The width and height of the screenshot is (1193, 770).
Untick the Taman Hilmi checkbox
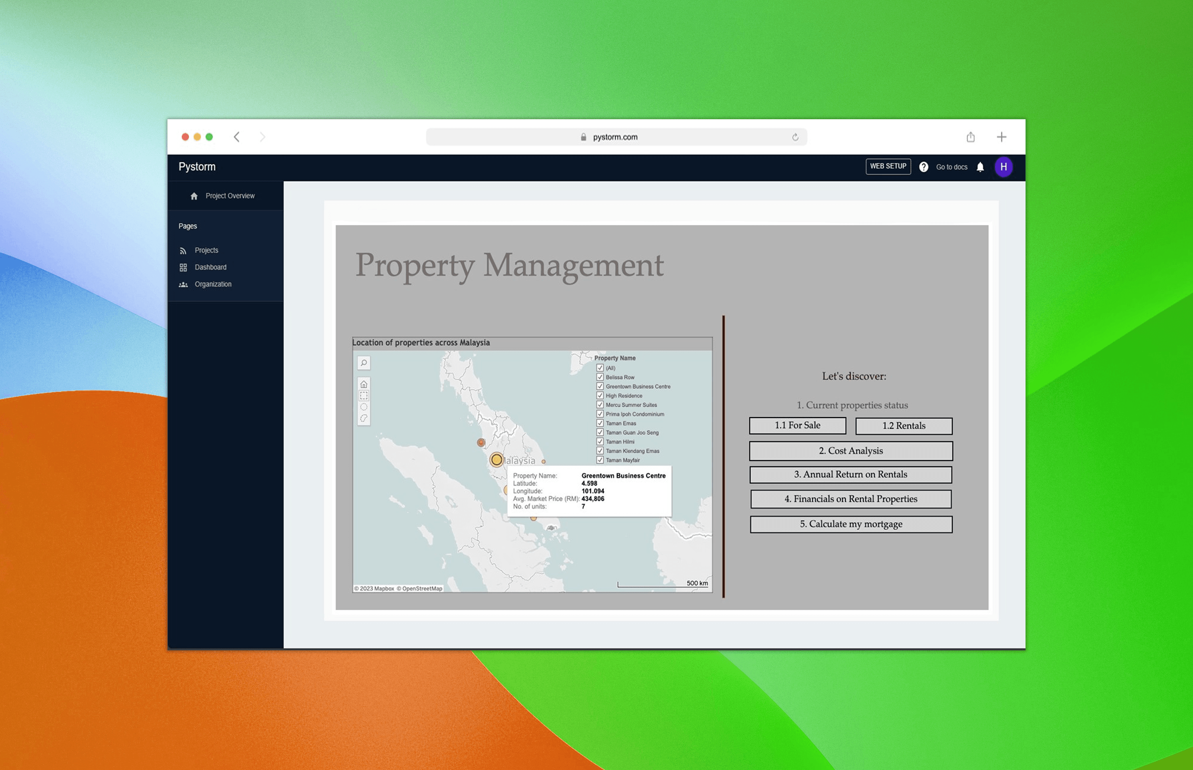click(x=600, y=441)
